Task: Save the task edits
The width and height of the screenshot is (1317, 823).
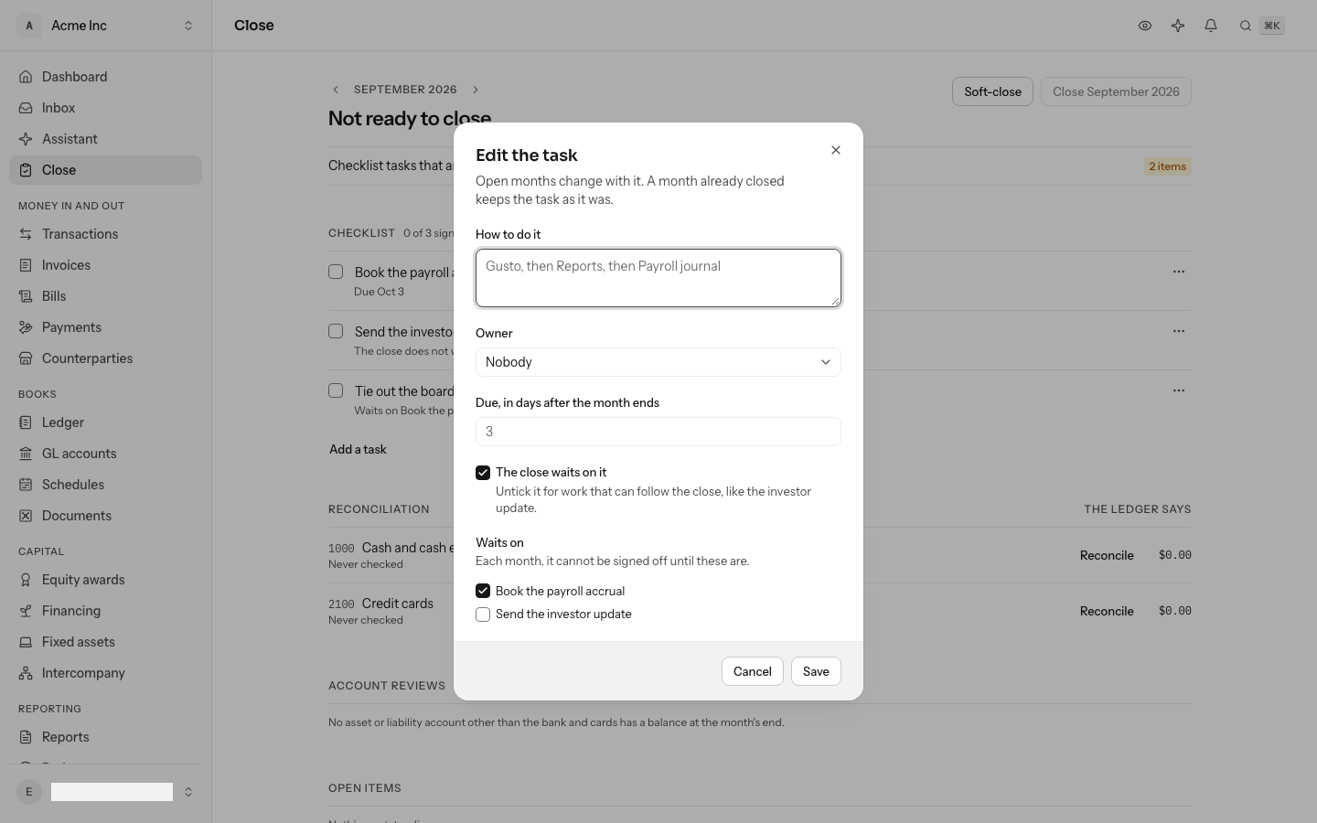Action: (816, 671)
